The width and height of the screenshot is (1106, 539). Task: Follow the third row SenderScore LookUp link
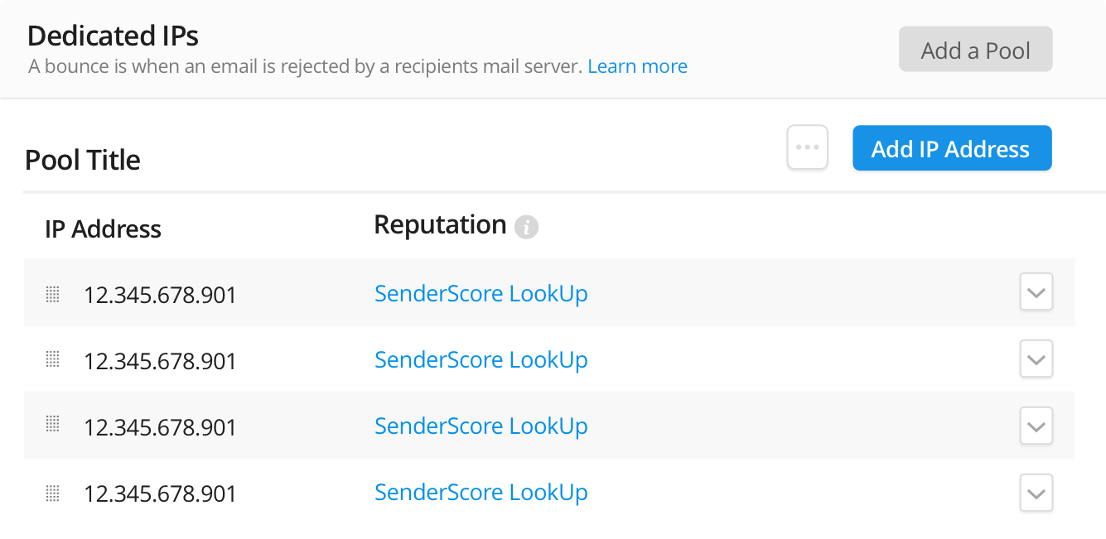pyautogui.click(x=481, y=426)
